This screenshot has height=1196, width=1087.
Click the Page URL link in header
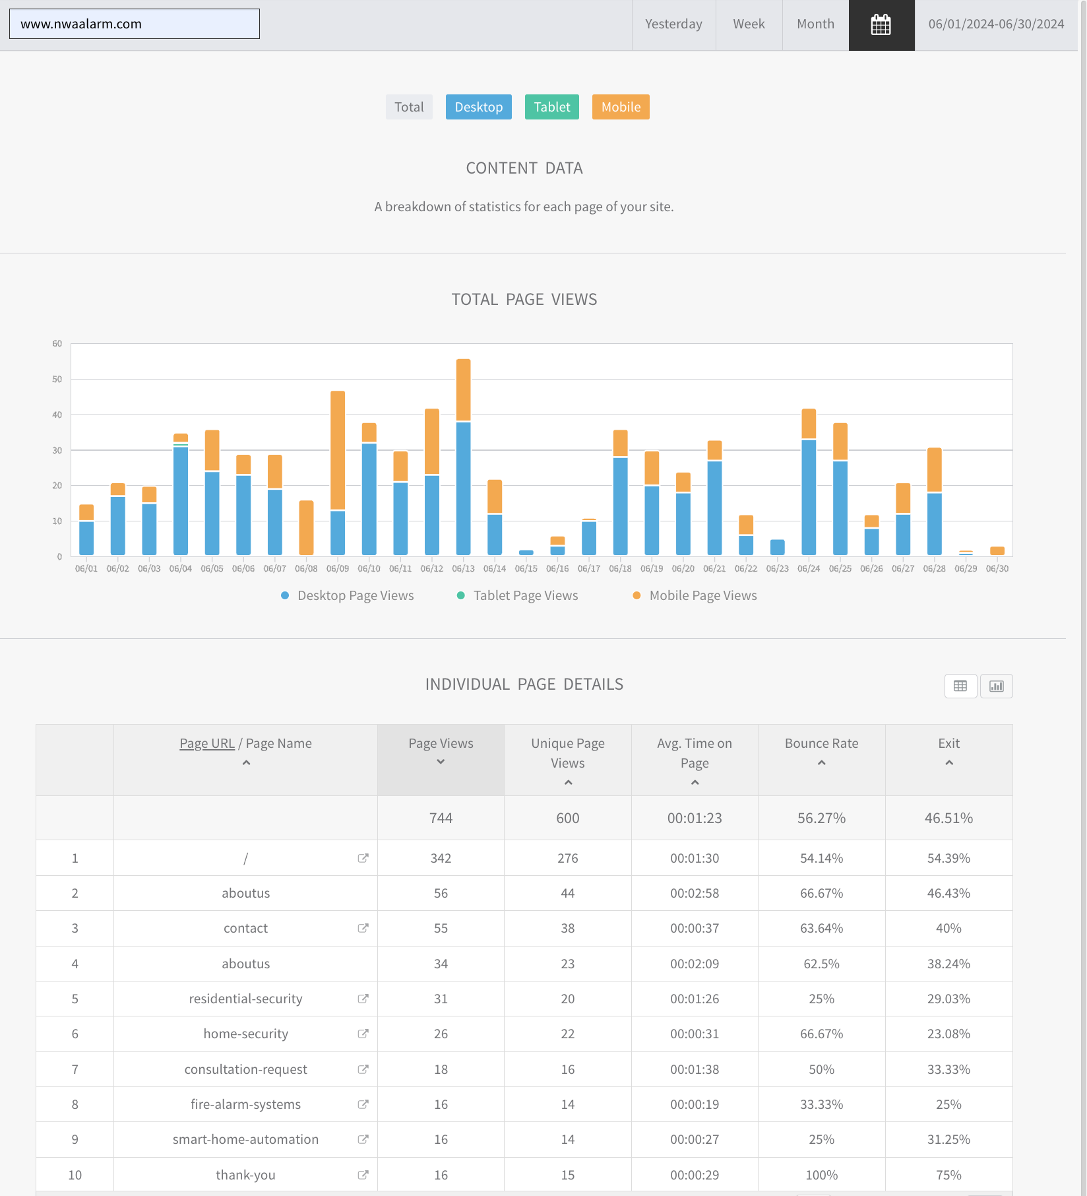point(207,743)
